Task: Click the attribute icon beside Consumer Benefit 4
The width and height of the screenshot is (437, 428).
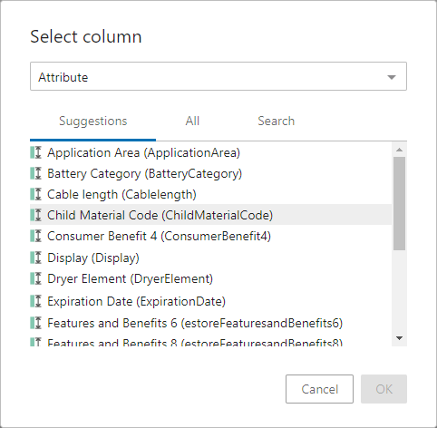Action: point(35,236)
